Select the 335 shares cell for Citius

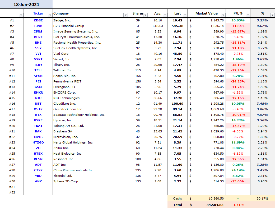point(138,170)
